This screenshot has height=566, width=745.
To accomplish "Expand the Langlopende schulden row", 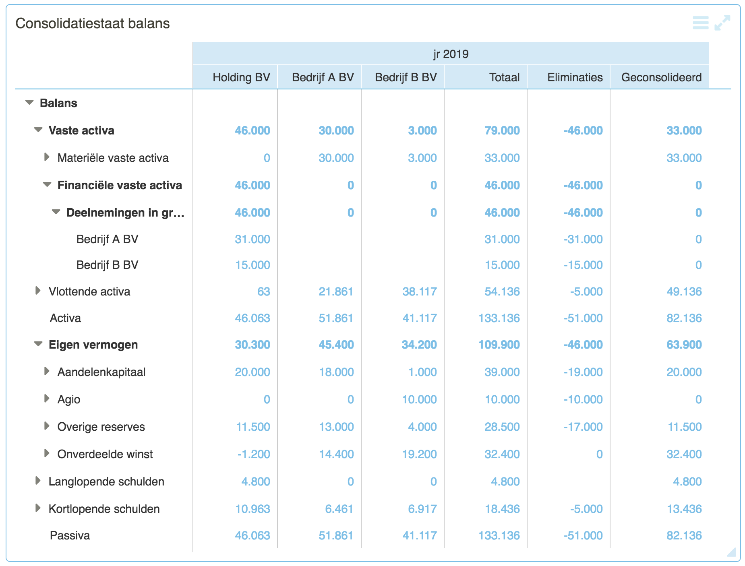I will pyautogui.click(x=38, y=481).
